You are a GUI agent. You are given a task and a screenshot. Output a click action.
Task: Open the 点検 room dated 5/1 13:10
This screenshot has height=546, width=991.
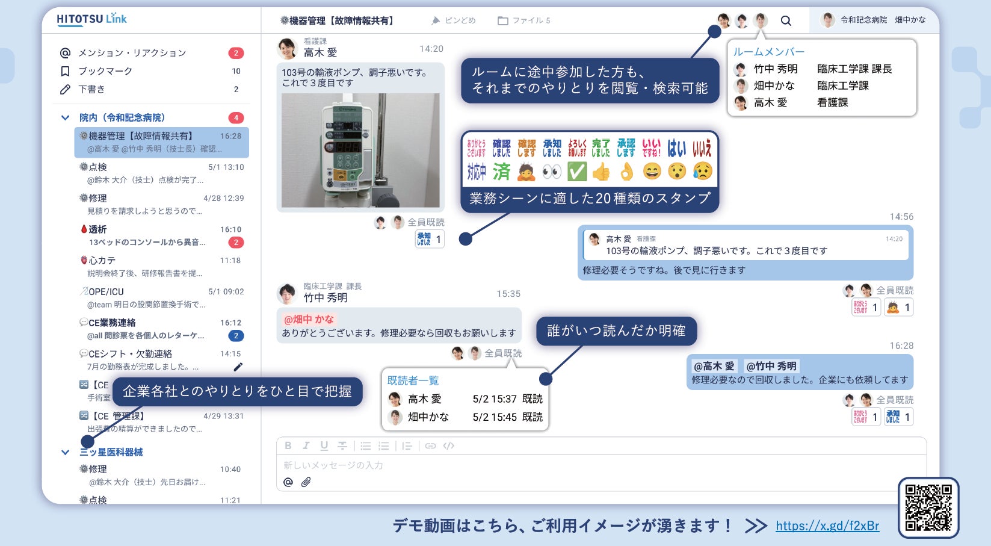161,173
